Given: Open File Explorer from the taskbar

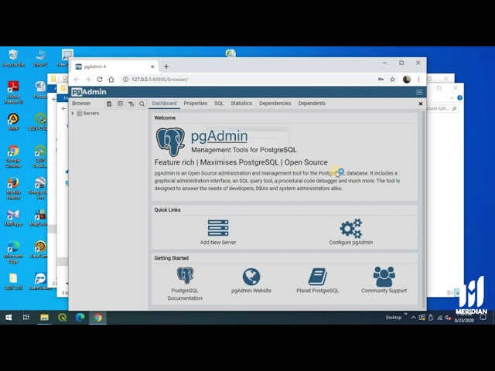Looking at the screenshot, I should (x=44, y=318).
